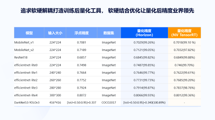Click float accuracy 0.7498
The image size is (215, 120).
coord(82,65)
